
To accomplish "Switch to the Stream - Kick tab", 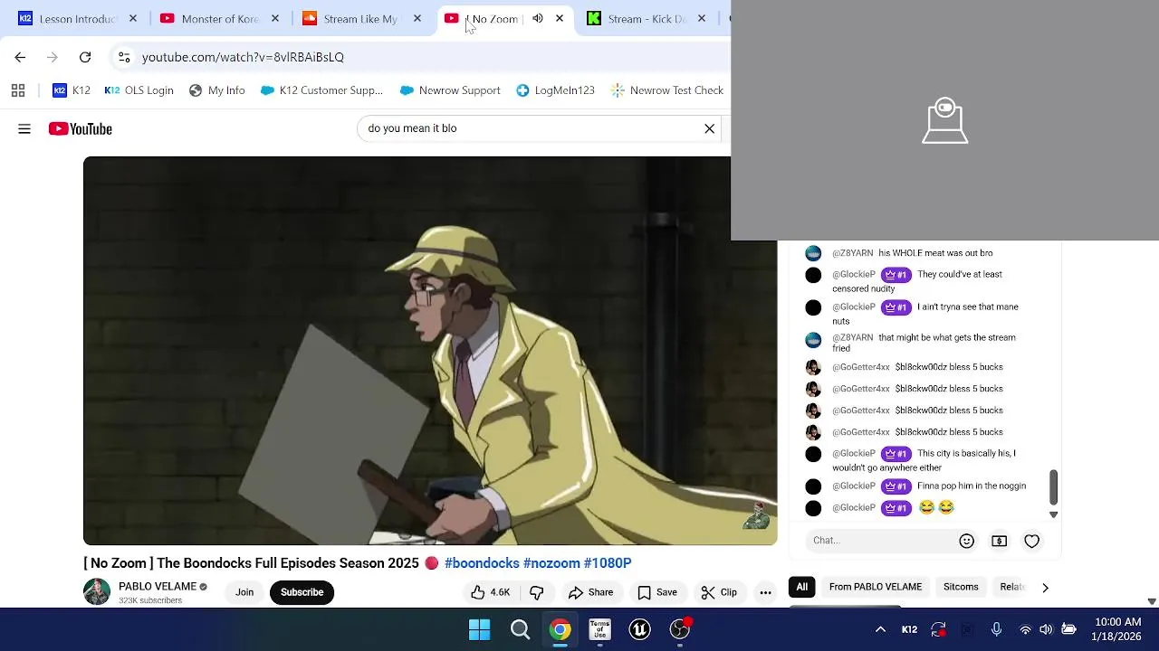I will click(x=647, y=19).
